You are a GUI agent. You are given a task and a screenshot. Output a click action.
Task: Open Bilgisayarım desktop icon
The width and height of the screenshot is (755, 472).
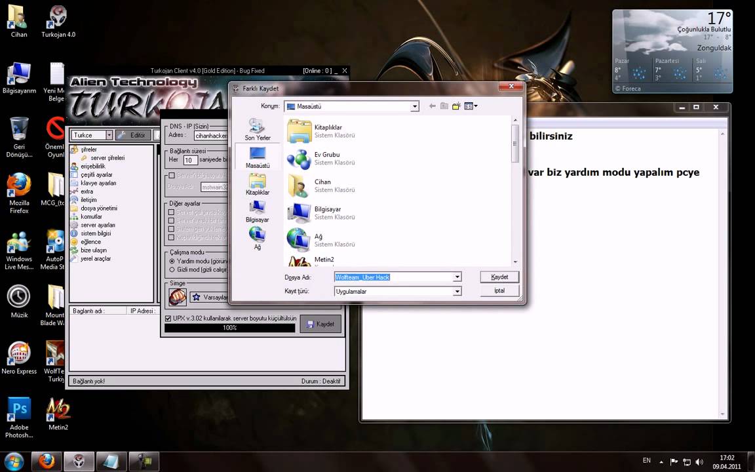[19, 77]
